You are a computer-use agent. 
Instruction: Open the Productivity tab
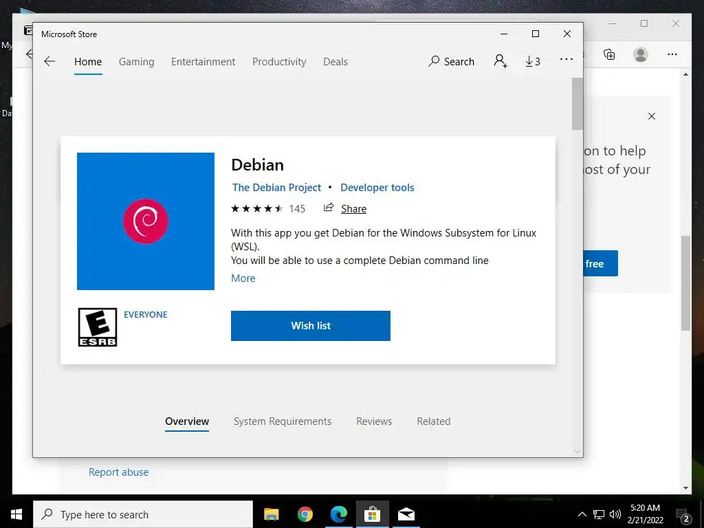[x=279, y=61]
